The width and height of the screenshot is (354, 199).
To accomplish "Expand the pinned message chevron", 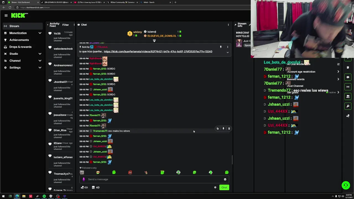I will point(228,52).
